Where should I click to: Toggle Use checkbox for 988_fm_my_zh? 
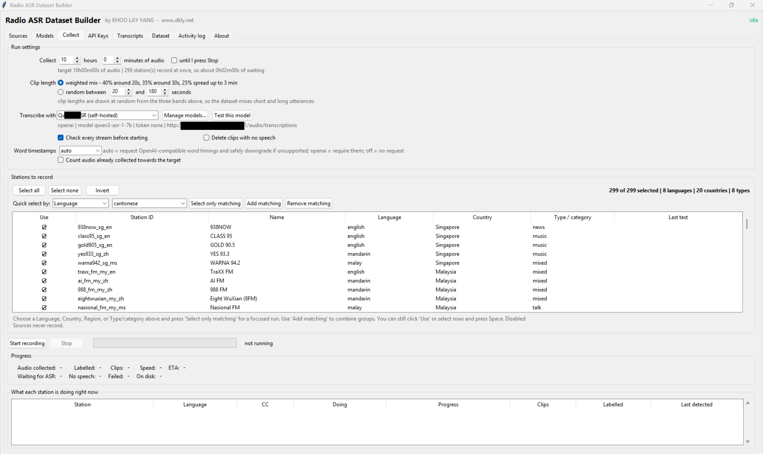[44, 289]
